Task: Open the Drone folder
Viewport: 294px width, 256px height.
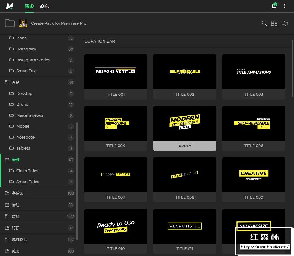Action: (38, 104)
